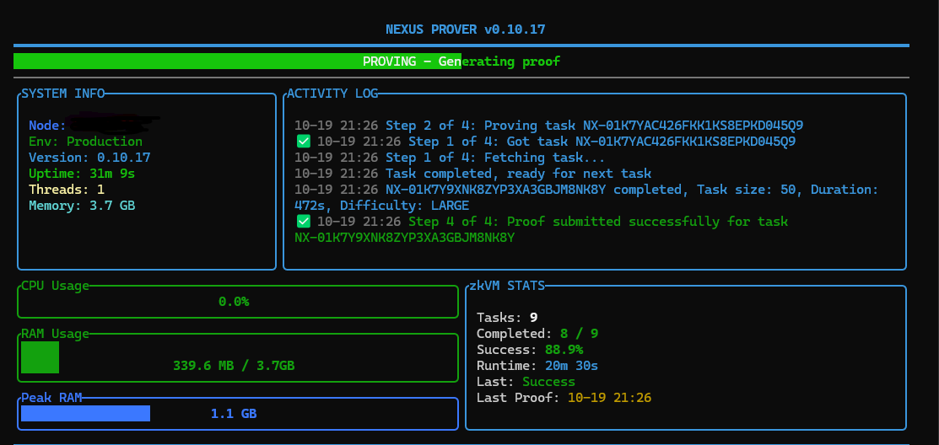Click the 0.0% CPU usage value
This screenshot has width=939, height=445.
(x=234, y=302)
